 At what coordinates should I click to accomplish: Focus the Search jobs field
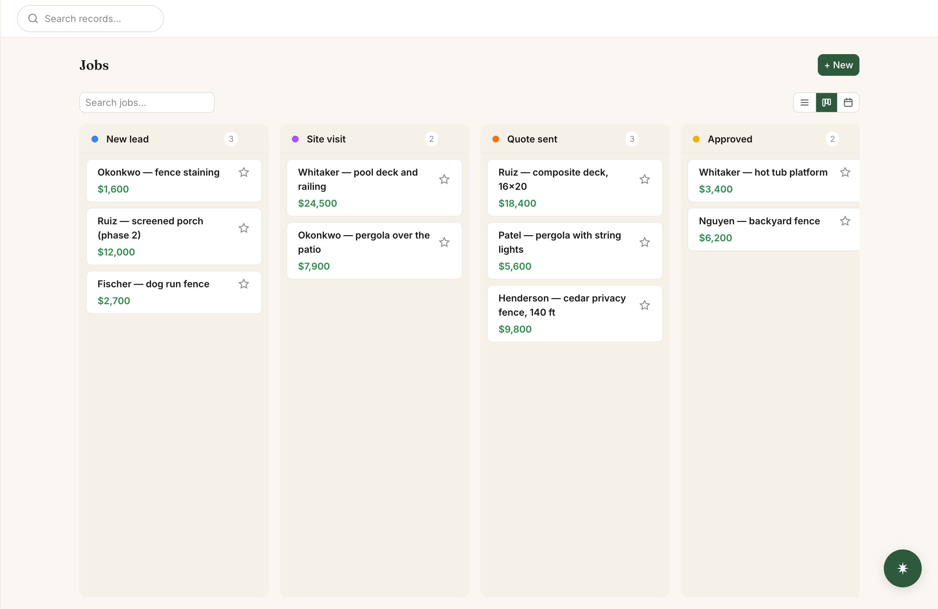[x=147, y=103]
